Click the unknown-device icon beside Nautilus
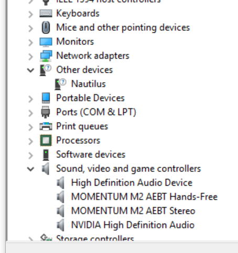Viewport: 238px width, 253px height. [x=60, y=84]
